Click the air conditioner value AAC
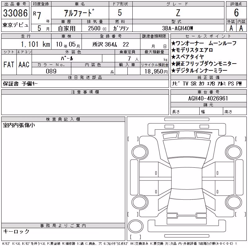 [x=24, y=64]
